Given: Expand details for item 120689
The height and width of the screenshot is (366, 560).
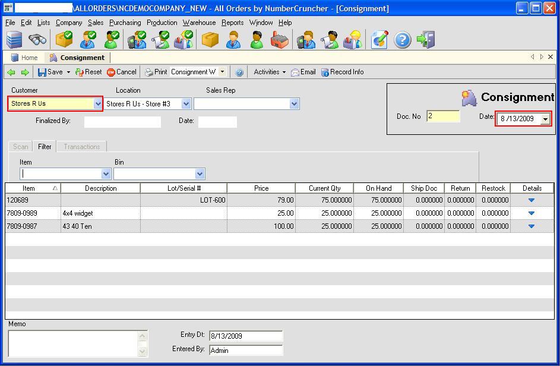Looking at the screenshot, I should 531,200.
